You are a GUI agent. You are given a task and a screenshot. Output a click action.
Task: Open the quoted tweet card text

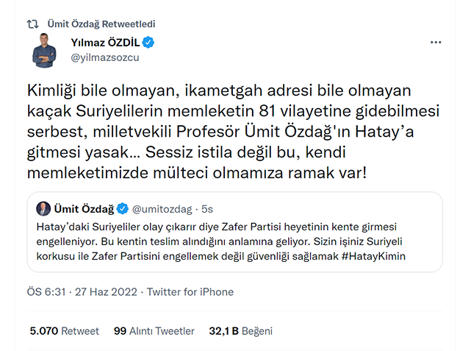click(x=221, y=241)
